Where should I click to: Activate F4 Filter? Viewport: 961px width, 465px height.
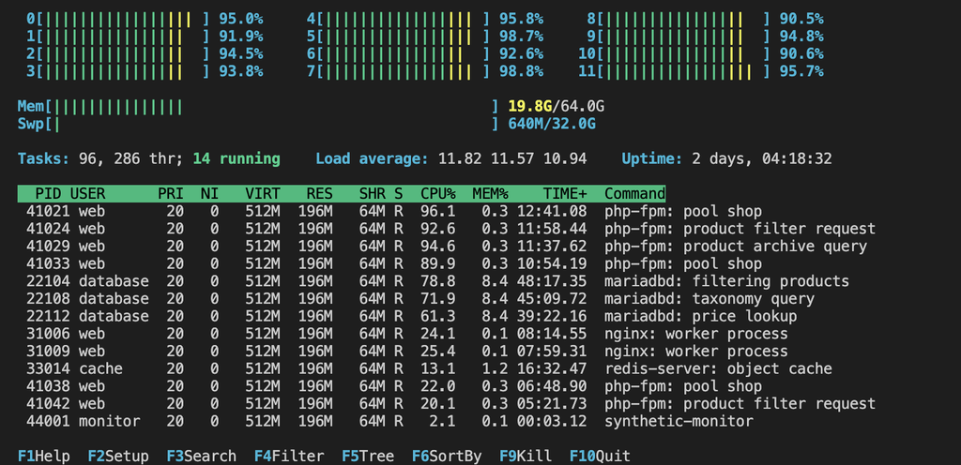289,457
